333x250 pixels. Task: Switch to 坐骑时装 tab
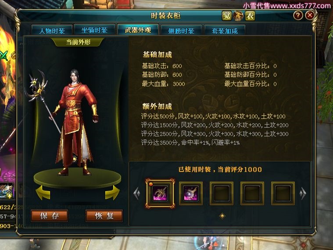tap(94, 30)
